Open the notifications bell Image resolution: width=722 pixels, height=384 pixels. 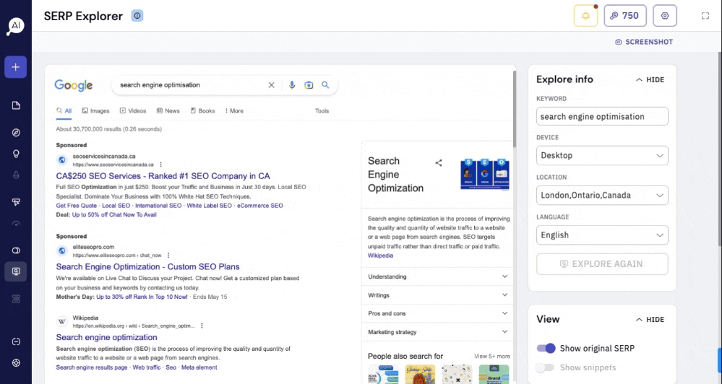point(585,16)
